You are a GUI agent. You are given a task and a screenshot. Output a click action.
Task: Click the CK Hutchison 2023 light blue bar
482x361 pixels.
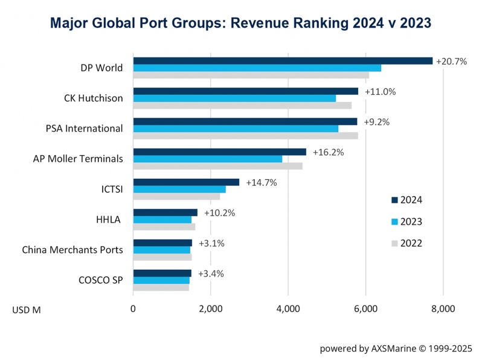pos(234,98)
